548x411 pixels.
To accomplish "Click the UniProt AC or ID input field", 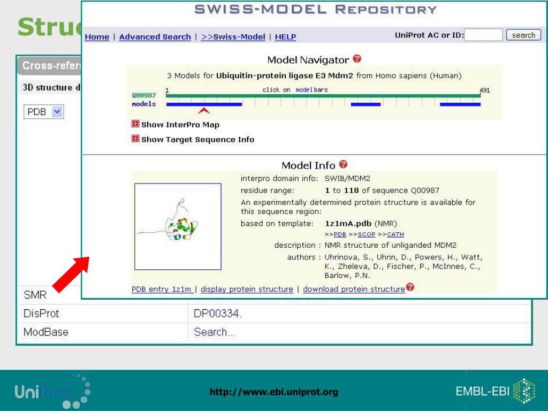I will point(484,35).
